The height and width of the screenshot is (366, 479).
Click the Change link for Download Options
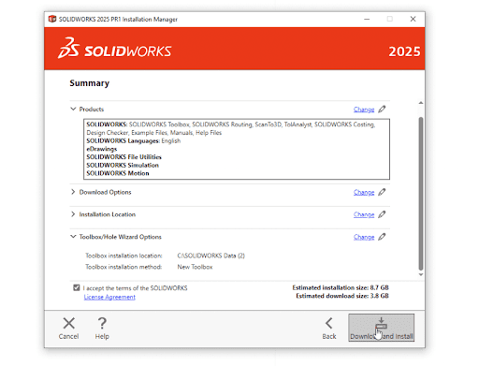pos(364,193)
